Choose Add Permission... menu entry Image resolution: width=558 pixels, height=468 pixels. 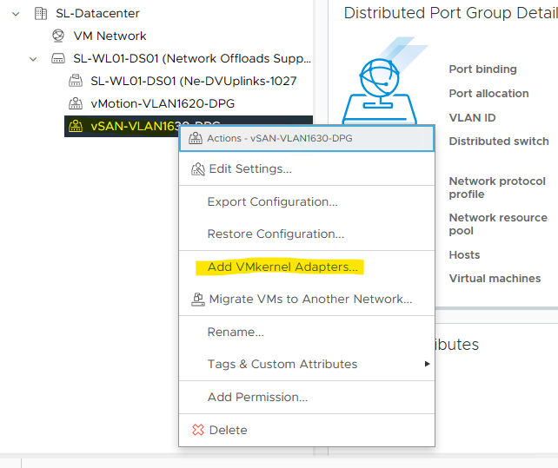coord(307,397)
